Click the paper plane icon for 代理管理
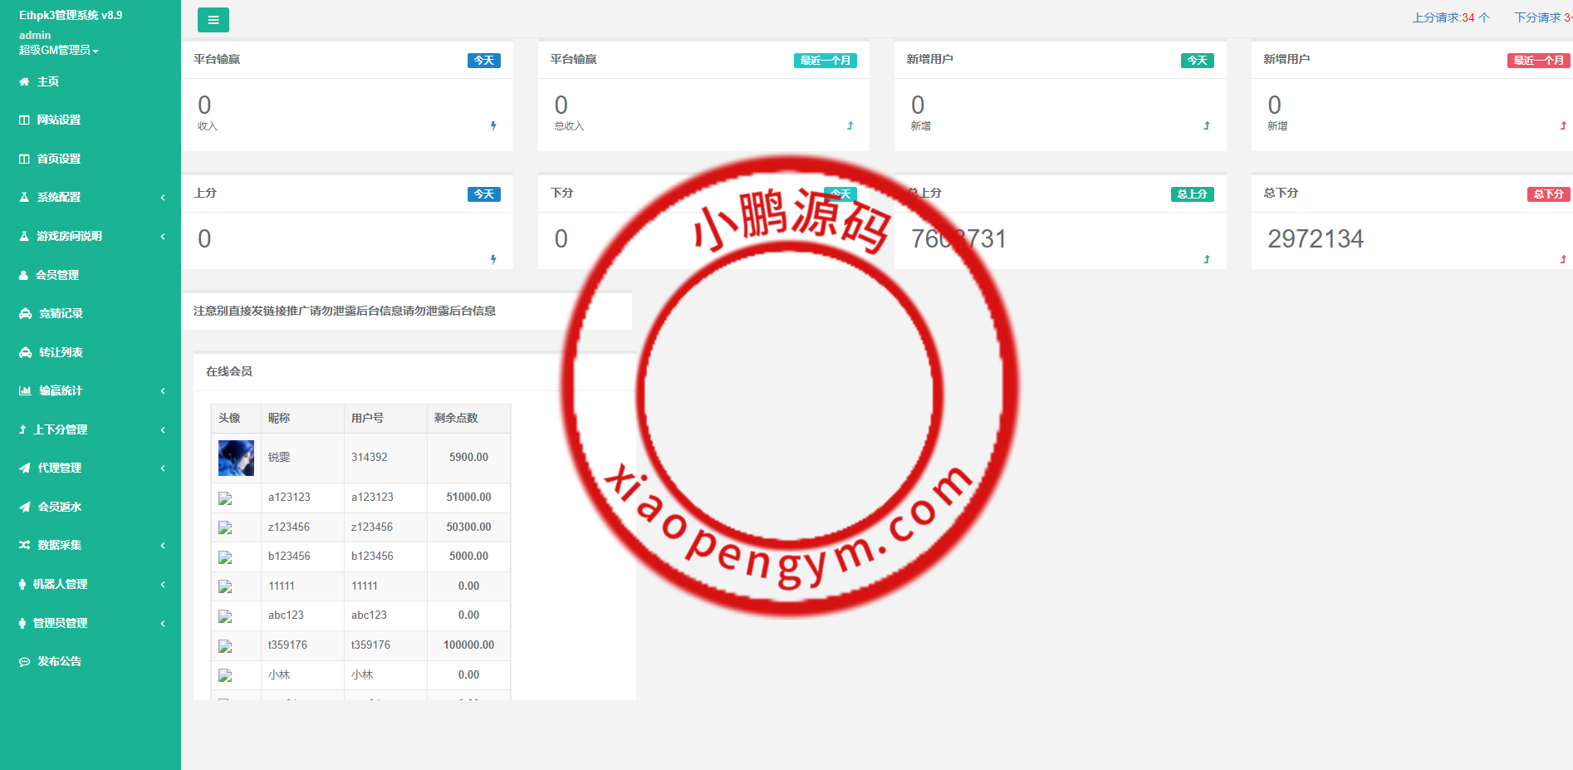This screenshot has width=1573, height=770. tap(25, 468)
